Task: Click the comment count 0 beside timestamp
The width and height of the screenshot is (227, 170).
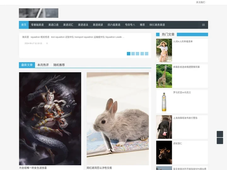Action: pyautogui.click(x=47, y=43)
